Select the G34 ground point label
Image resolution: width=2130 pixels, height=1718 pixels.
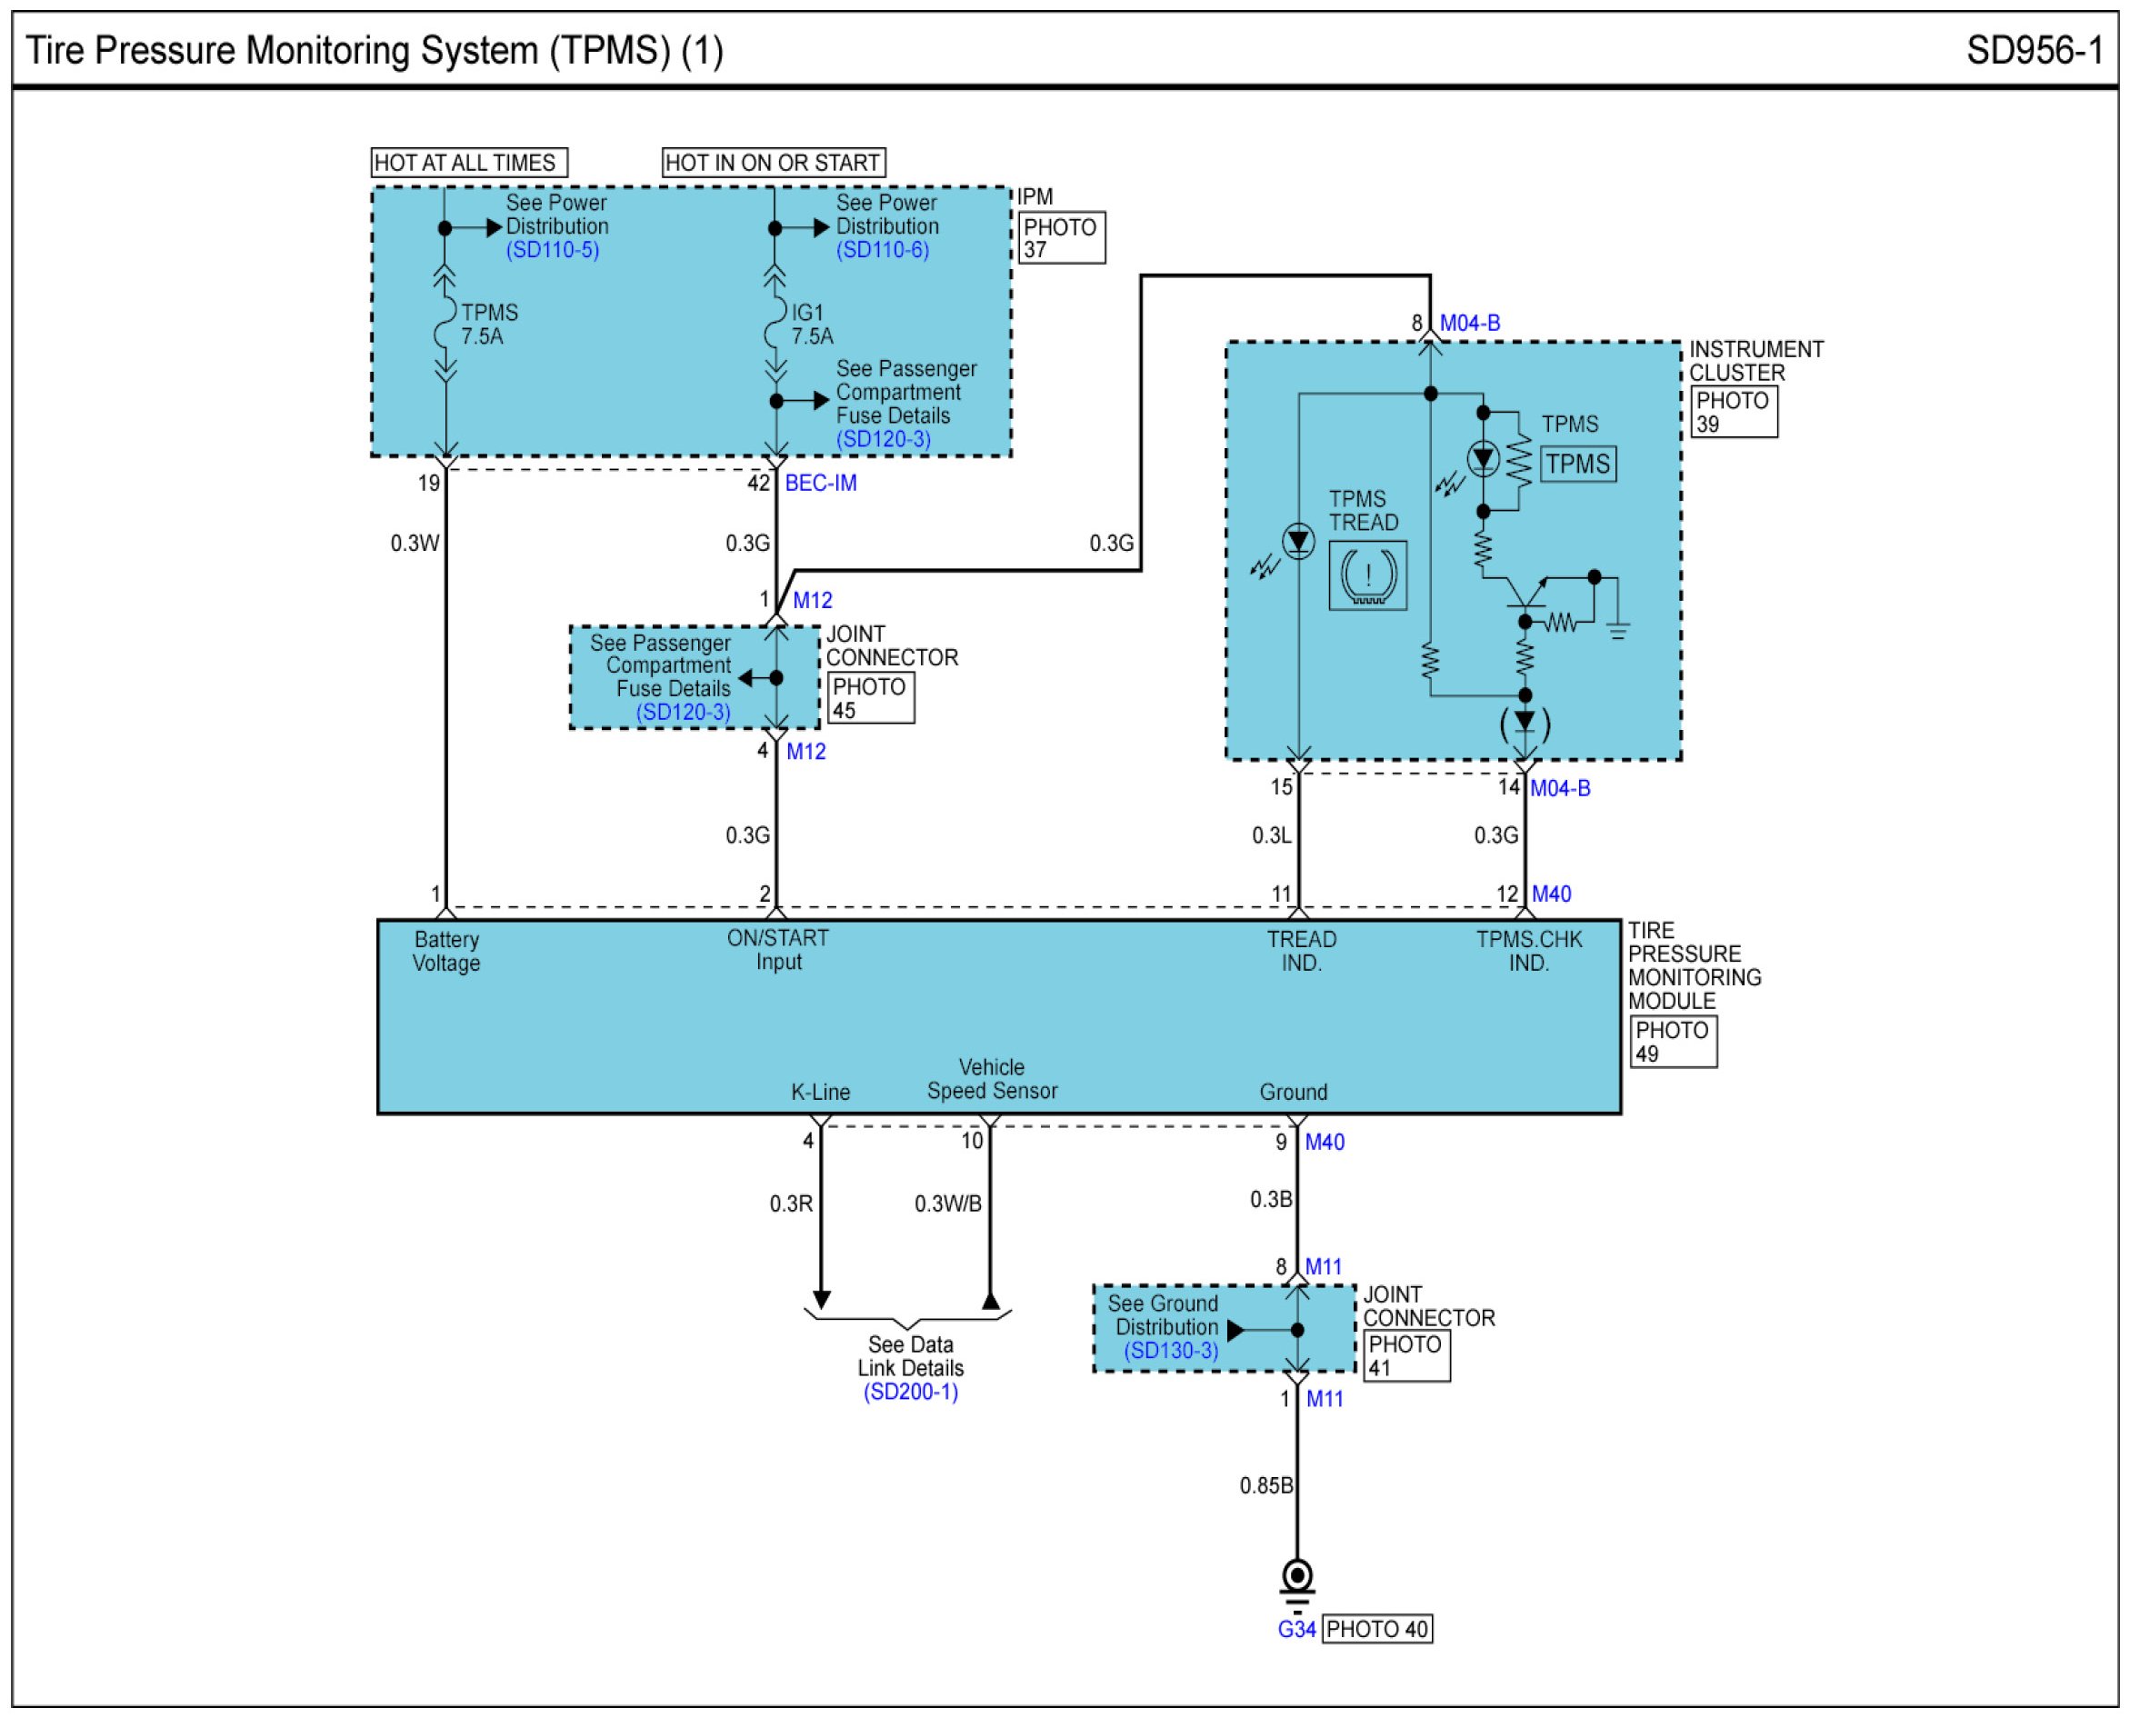[x=1295, y=1629]
